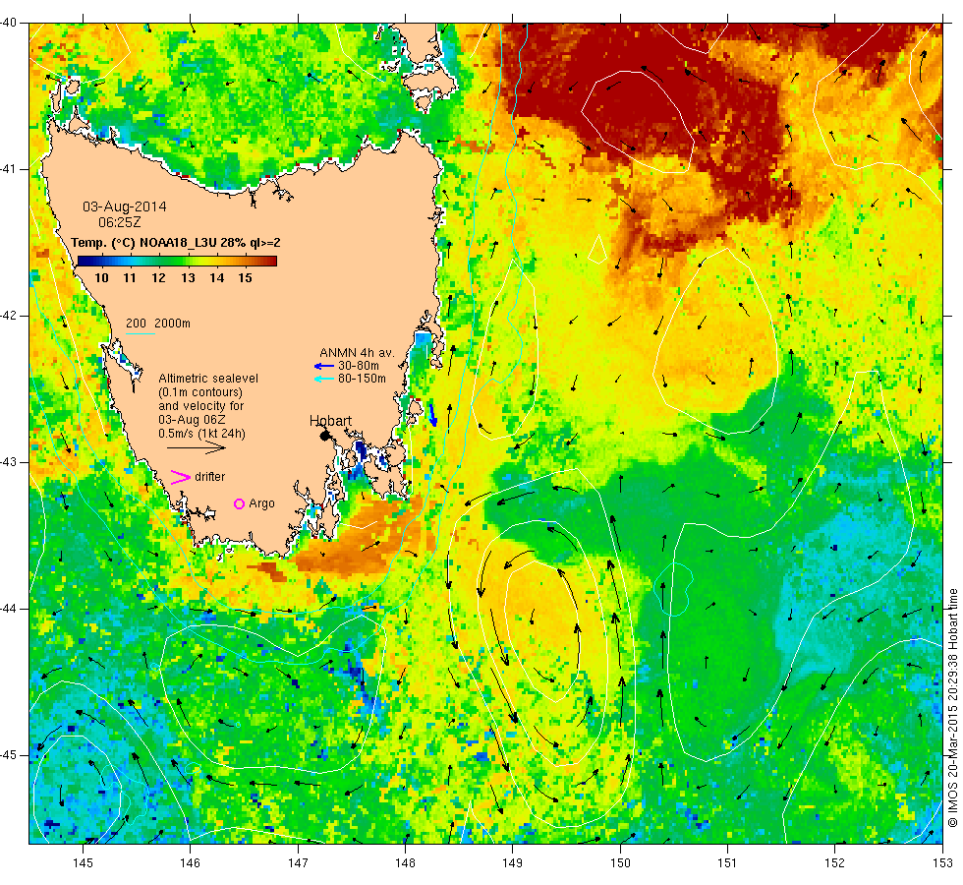963x885 pixels.
Task: Click the small cyan contour loop near 150.5E
Action: pyautogui.click(x=674, y=589)
